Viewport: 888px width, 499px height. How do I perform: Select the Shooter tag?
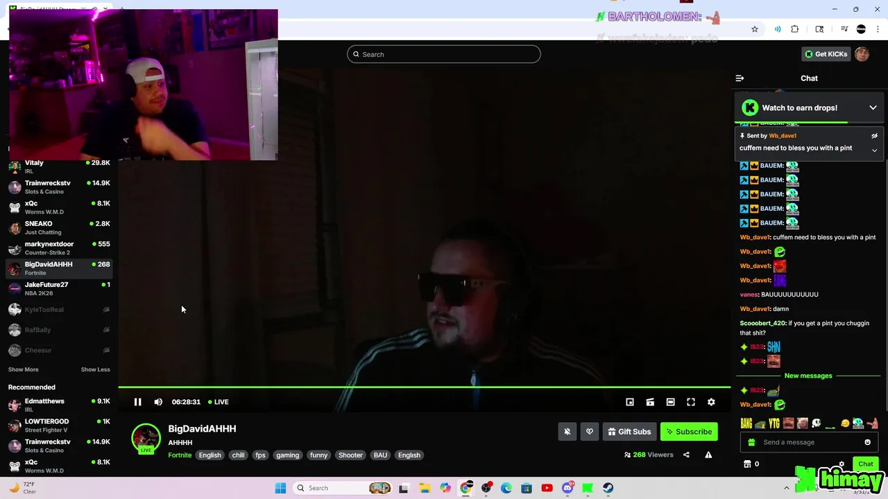[350, 455]
